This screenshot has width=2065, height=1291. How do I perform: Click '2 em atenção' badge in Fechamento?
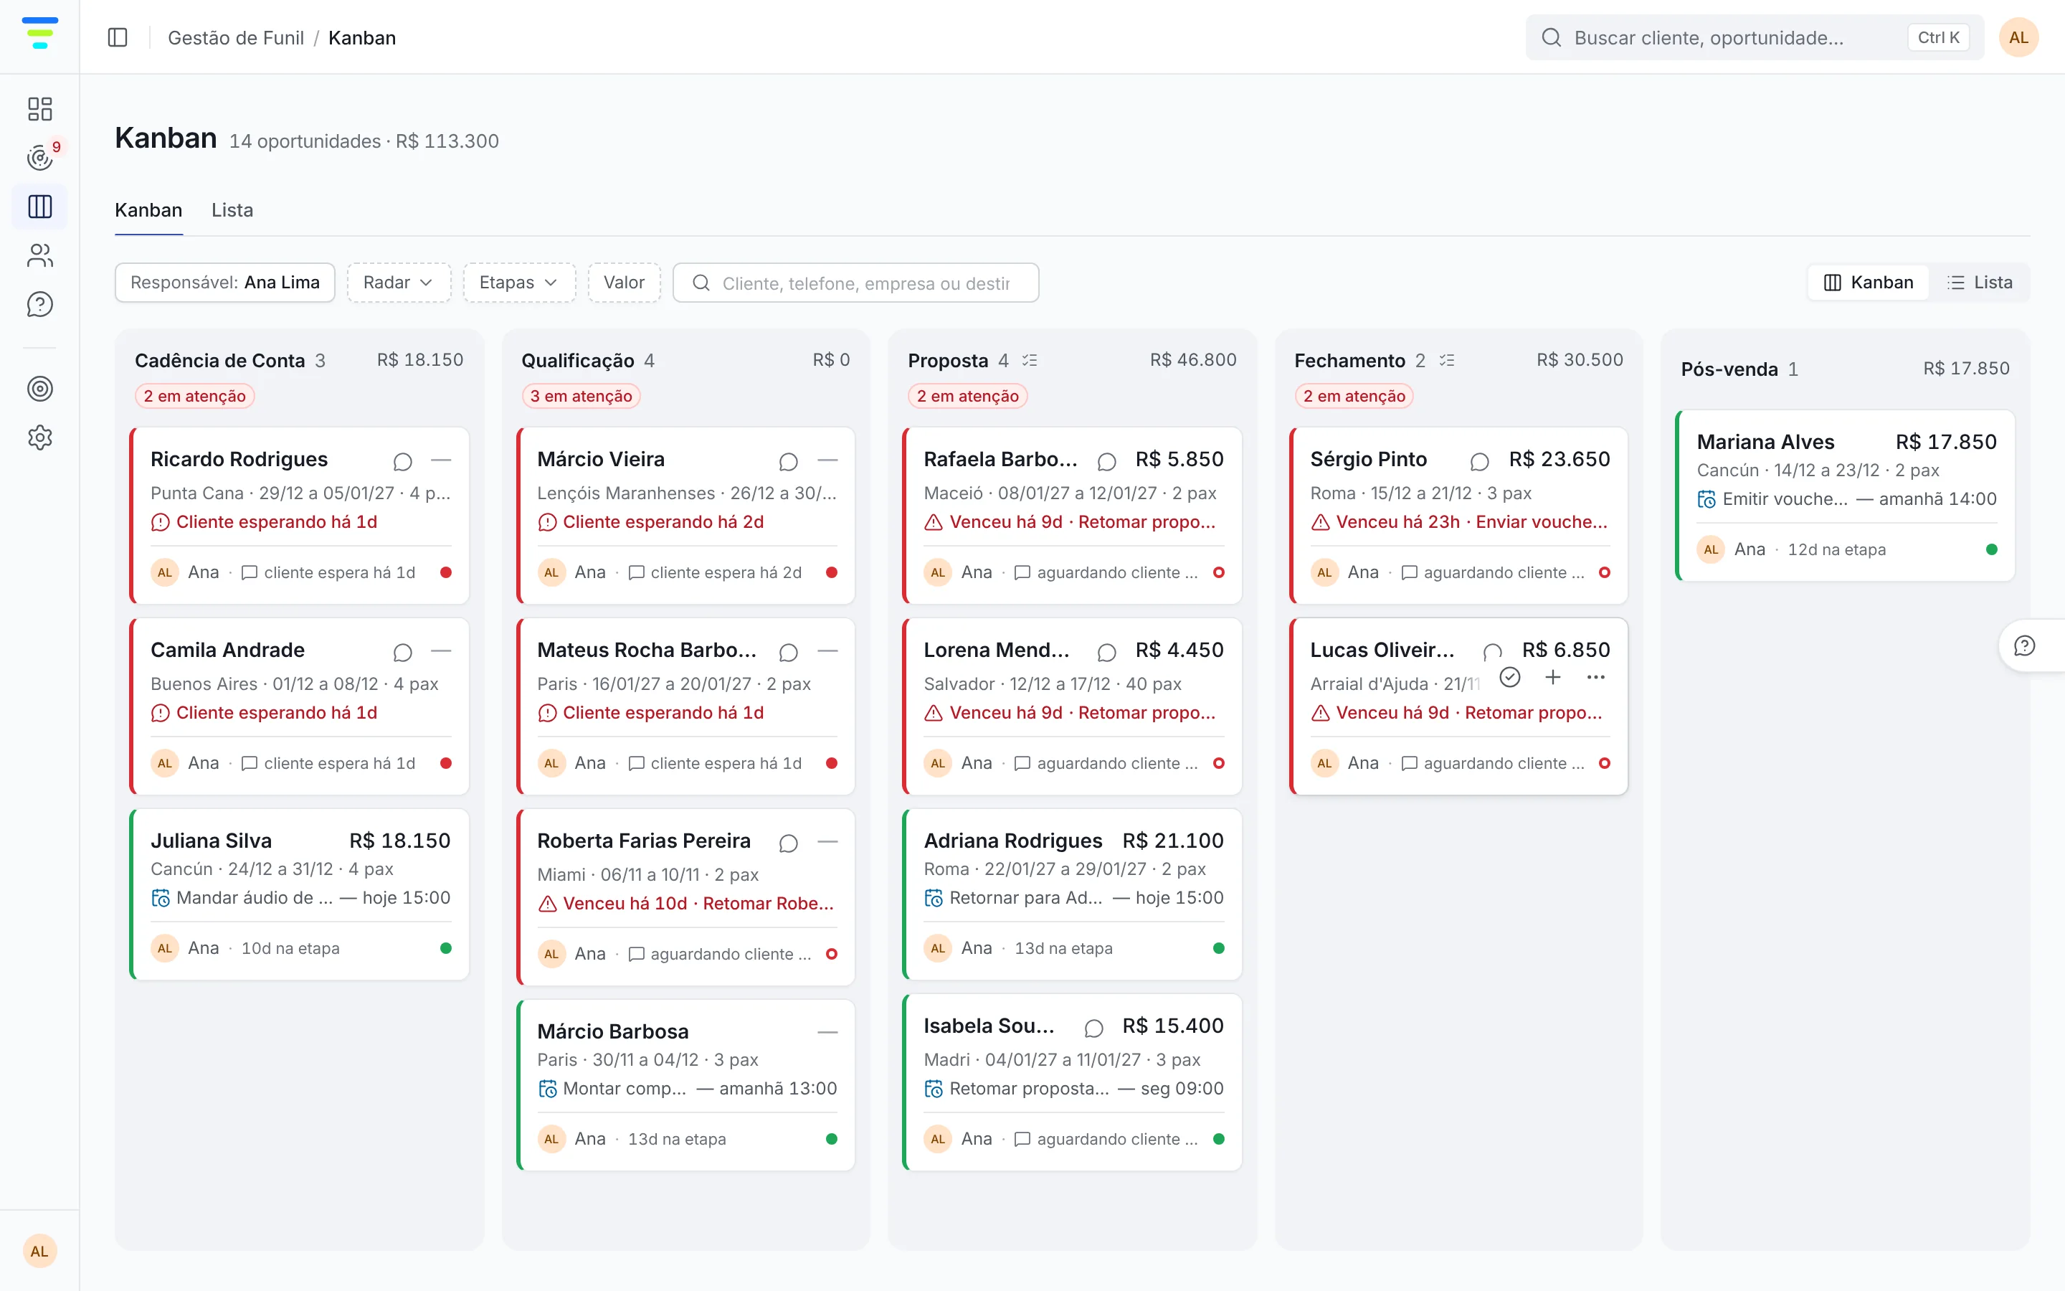point(1354,396)
